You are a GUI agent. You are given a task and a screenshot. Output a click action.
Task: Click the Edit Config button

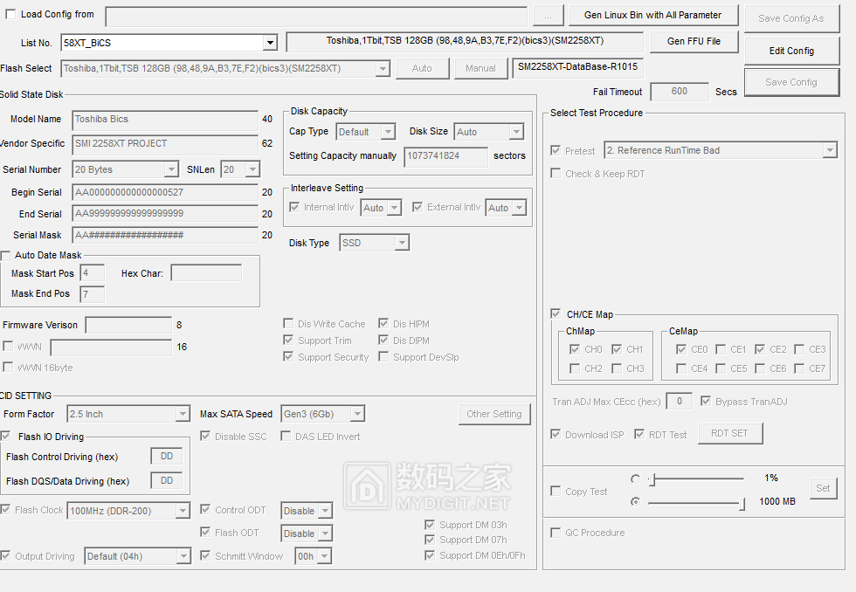coord(791,51)
